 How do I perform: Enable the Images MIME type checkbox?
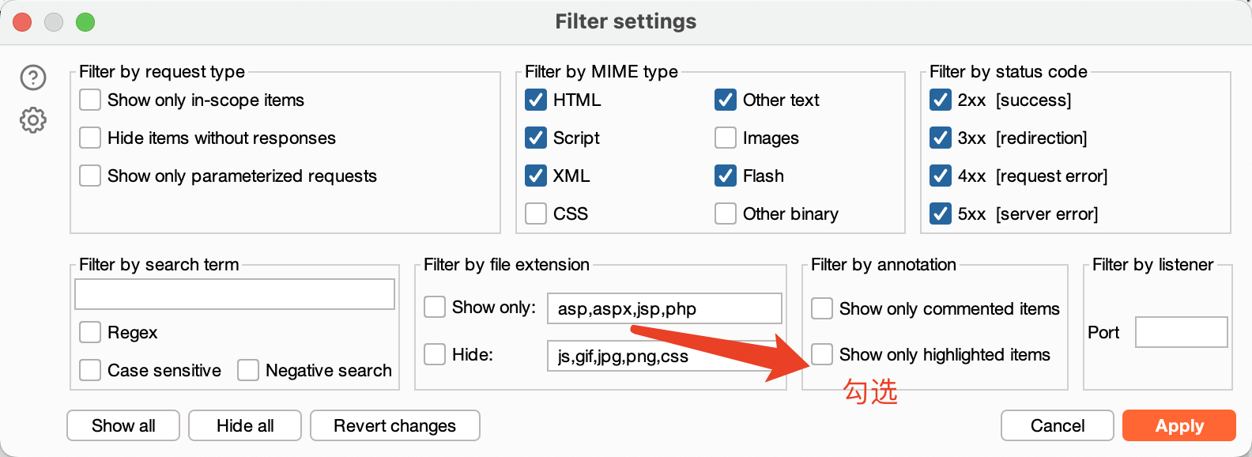coord(726,138)
